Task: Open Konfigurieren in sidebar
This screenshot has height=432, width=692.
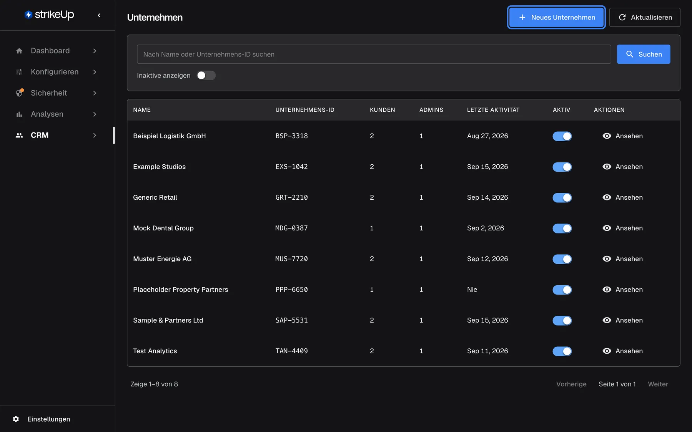Action: [x=57, y=72]
